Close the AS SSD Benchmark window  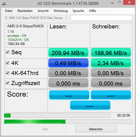pos(129,2)
